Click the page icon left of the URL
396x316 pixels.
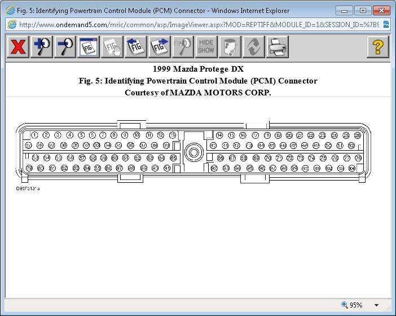click(x=12, y=25)
